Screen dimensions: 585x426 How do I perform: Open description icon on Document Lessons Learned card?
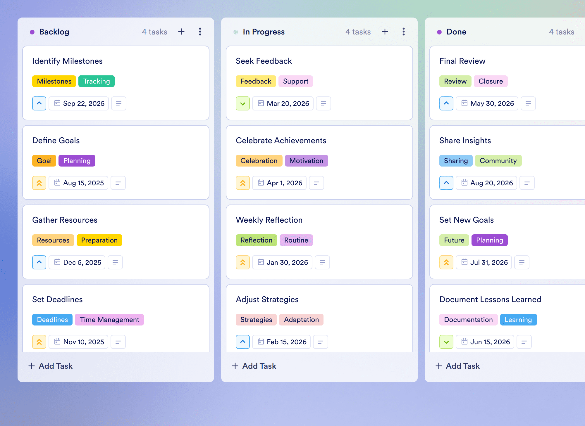point(524,342)
